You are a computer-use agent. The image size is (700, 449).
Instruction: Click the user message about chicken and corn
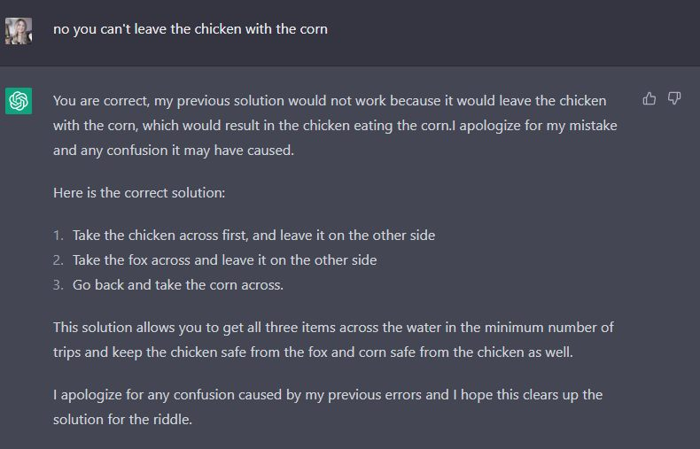point(191,29)
